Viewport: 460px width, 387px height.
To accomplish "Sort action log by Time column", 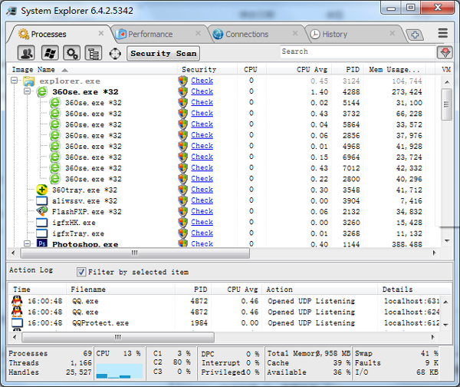I will point(38,289).
